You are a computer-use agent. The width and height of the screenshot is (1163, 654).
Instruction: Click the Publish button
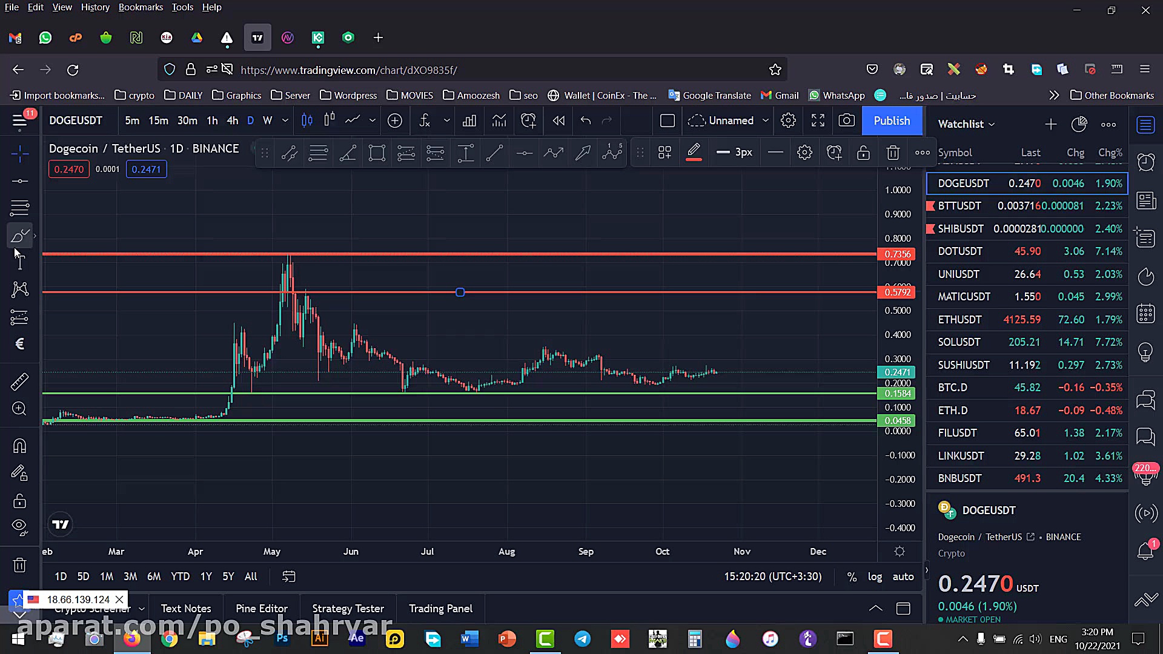[892, 121]
